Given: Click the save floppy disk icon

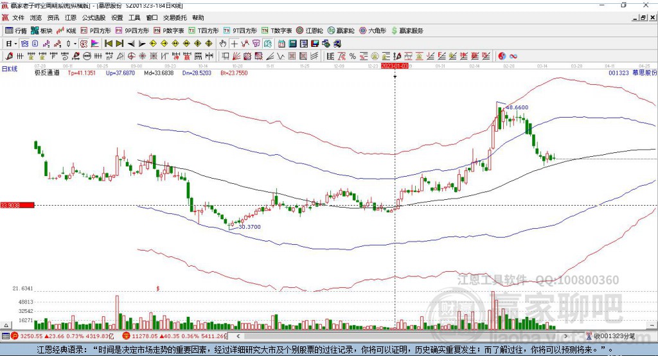Looking at the screenshot, I should click(x=315, y=44).
